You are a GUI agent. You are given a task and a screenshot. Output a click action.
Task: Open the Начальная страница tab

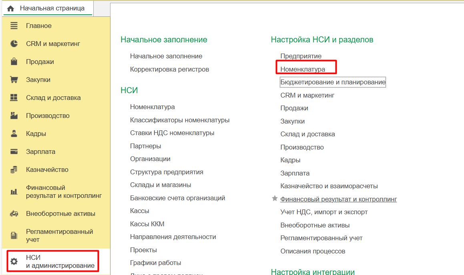click(x=52, y=8)
